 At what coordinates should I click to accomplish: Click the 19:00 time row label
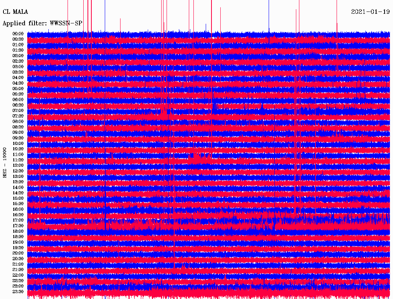(18, 242)
